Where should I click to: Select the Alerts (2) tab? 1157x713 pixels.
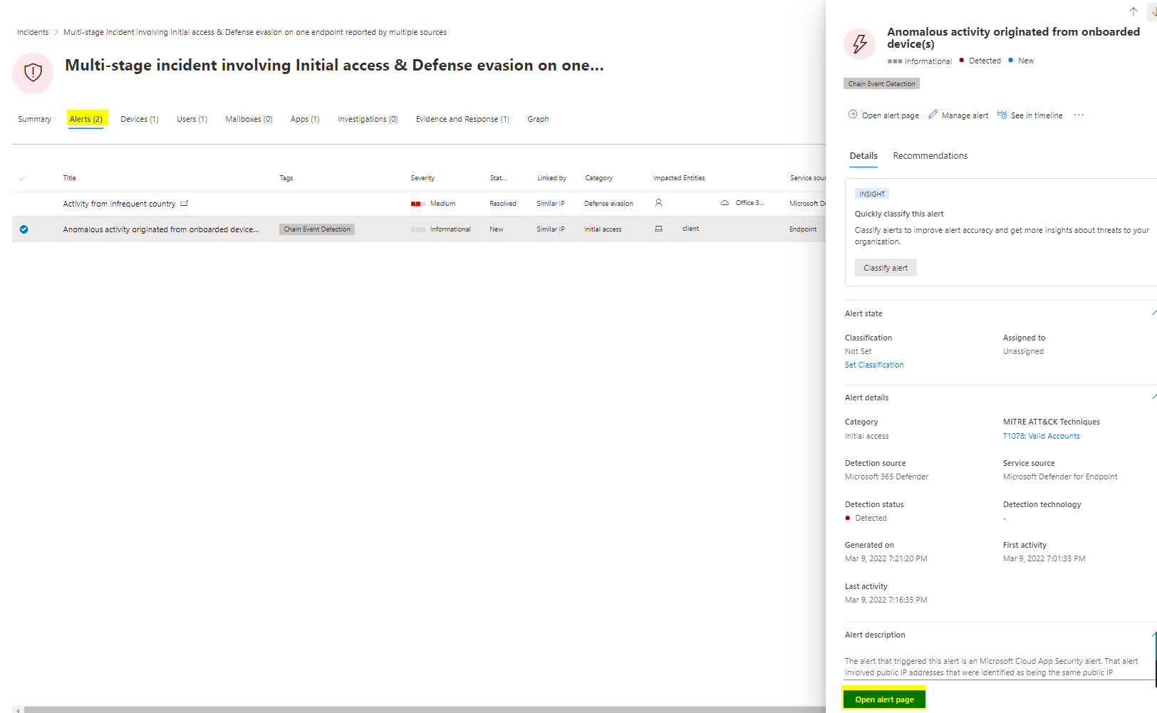point(86,119)
